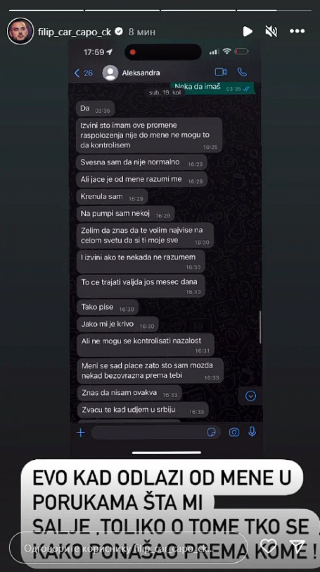Tap the microphone voice message icon

[252, 432]
